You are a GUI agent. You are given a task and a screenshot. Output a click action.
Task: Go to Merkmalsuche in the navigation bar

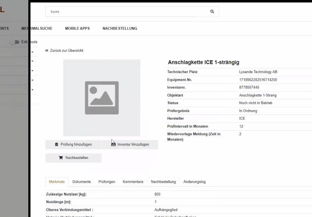point(37,28)
